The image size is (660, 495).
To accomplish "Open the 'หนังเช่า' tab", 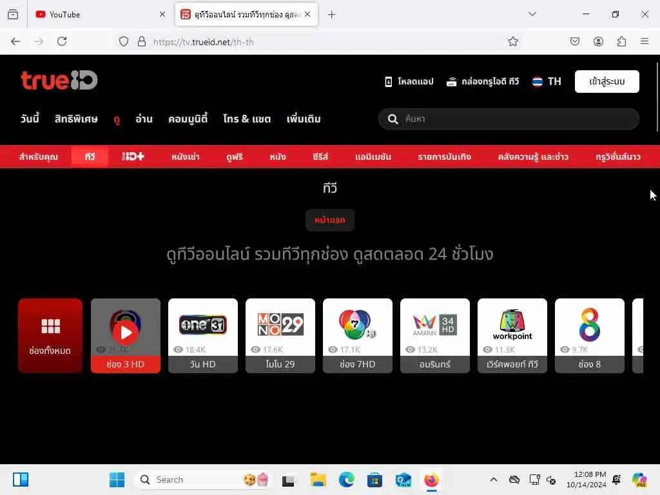I will [x=186, y=157].
